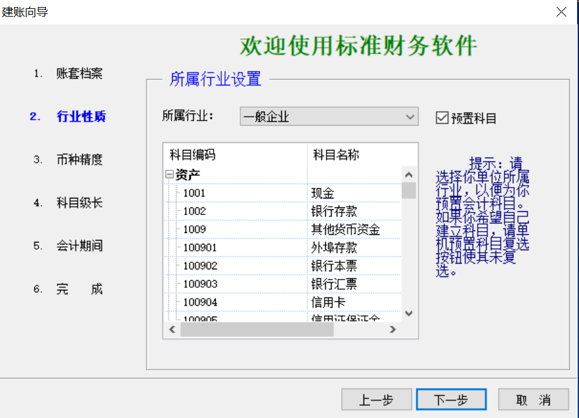This screenshot has height=418, width=579.
Task: Go back with the 上一步 button
Action: 376,399
